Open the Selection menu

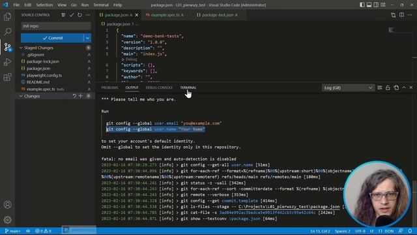click(44, 5)
